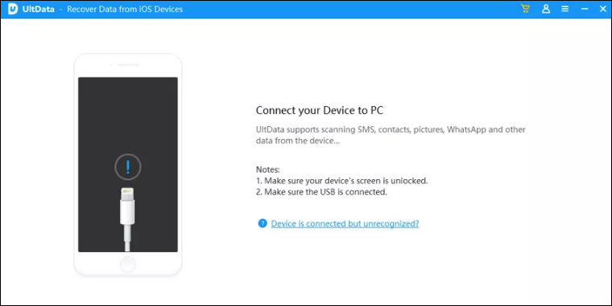This screenshot has width=612, height=306.
Task: Click the Lightning cable connector illustration
Action: coord(127,218)
